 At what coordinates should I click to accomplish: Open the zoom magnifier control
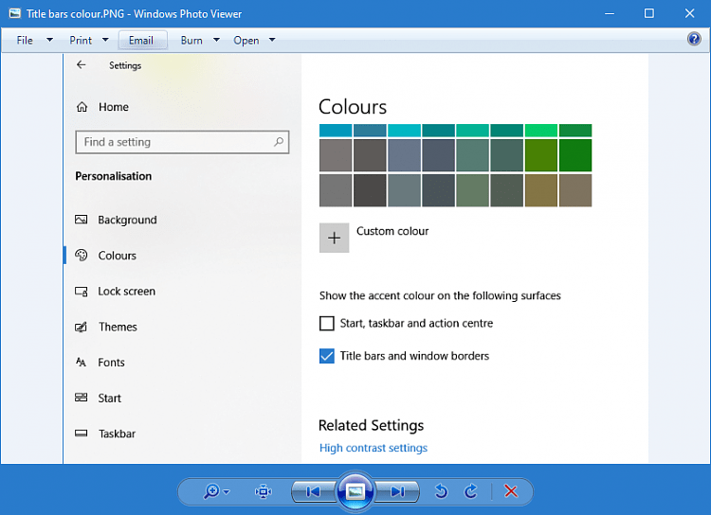[x=211, y=491]
